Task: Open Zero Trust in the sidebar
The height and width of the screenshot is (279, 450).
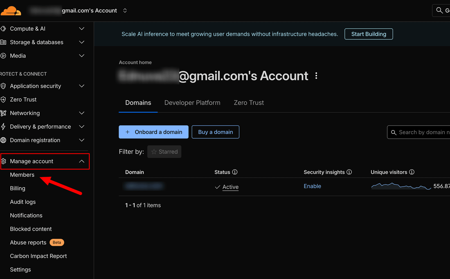Action: point(23,99)
